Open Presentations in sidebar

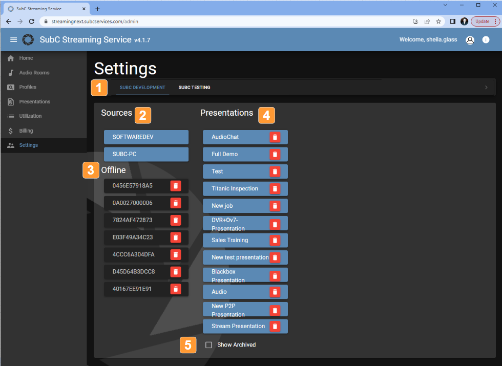44,102
